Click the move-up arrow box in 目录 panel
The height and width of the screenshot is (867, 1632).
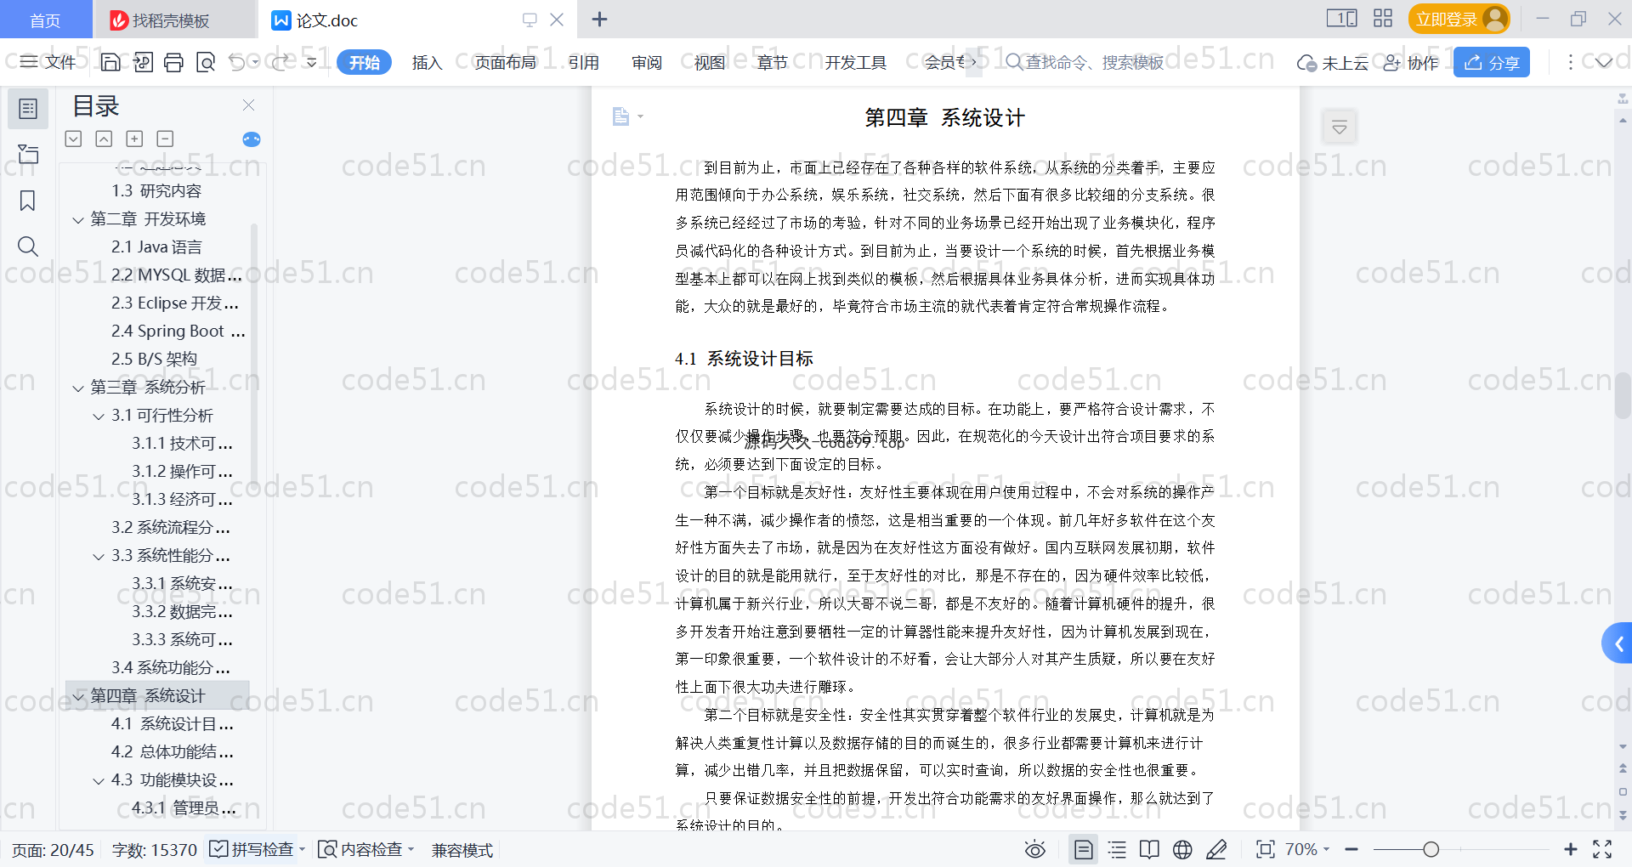pos(104,139)
